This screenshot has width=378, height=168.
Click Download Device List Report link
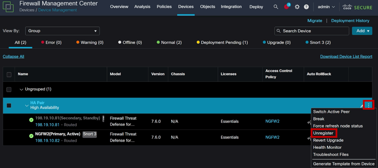pyautogui.click(x=346, y=57)
